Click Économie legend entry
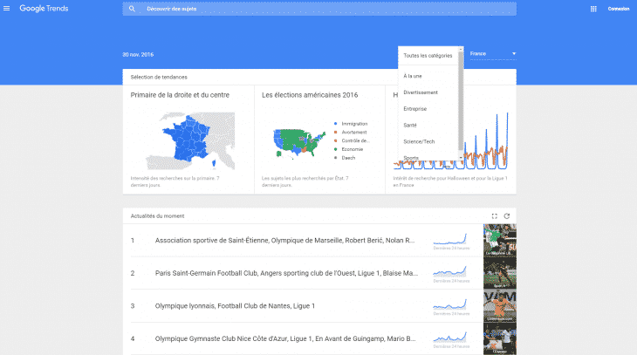 click(348, 149)
